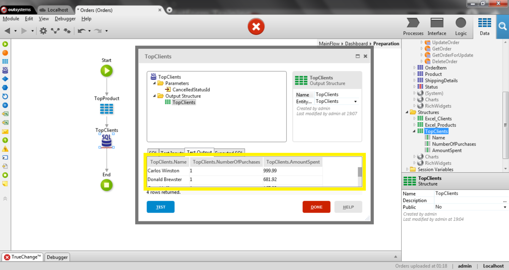The height and width of the screenshot is (270, 509).
Task: Select AmountSpent attribute in tree
Action: click(x=446, y=150)
